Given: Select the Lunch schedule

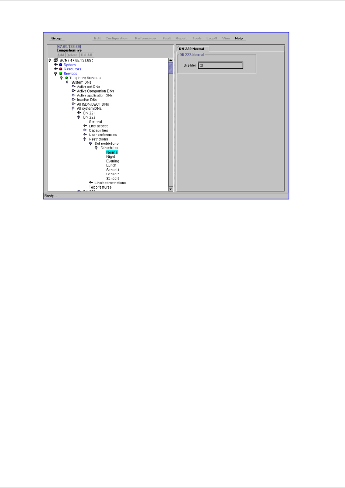Looking at the screenshot, I should (x=111, y=165).
